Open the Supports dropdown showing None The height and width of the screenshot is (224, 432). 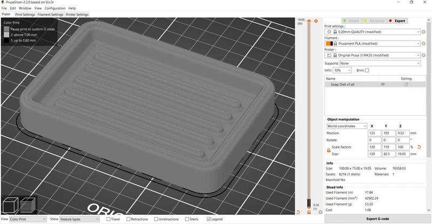(x=380, y=63)
